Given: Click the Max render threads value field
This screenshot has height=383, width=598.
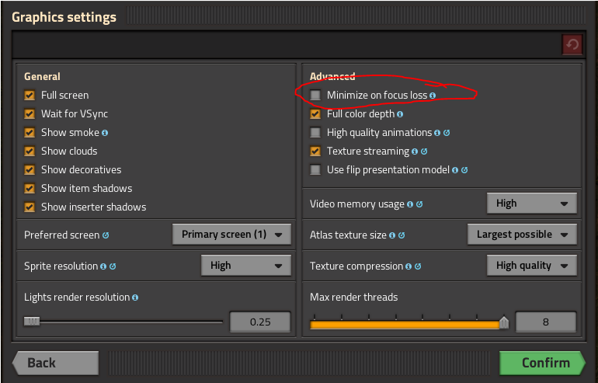Looking at the screenshot, I should coord(546,322).
